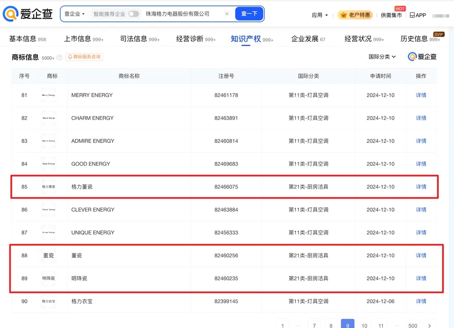The height and width of the screenshot is (328, 454).
Task: Open 详情 for 格力董瓷 row
Action: (421, 187)
